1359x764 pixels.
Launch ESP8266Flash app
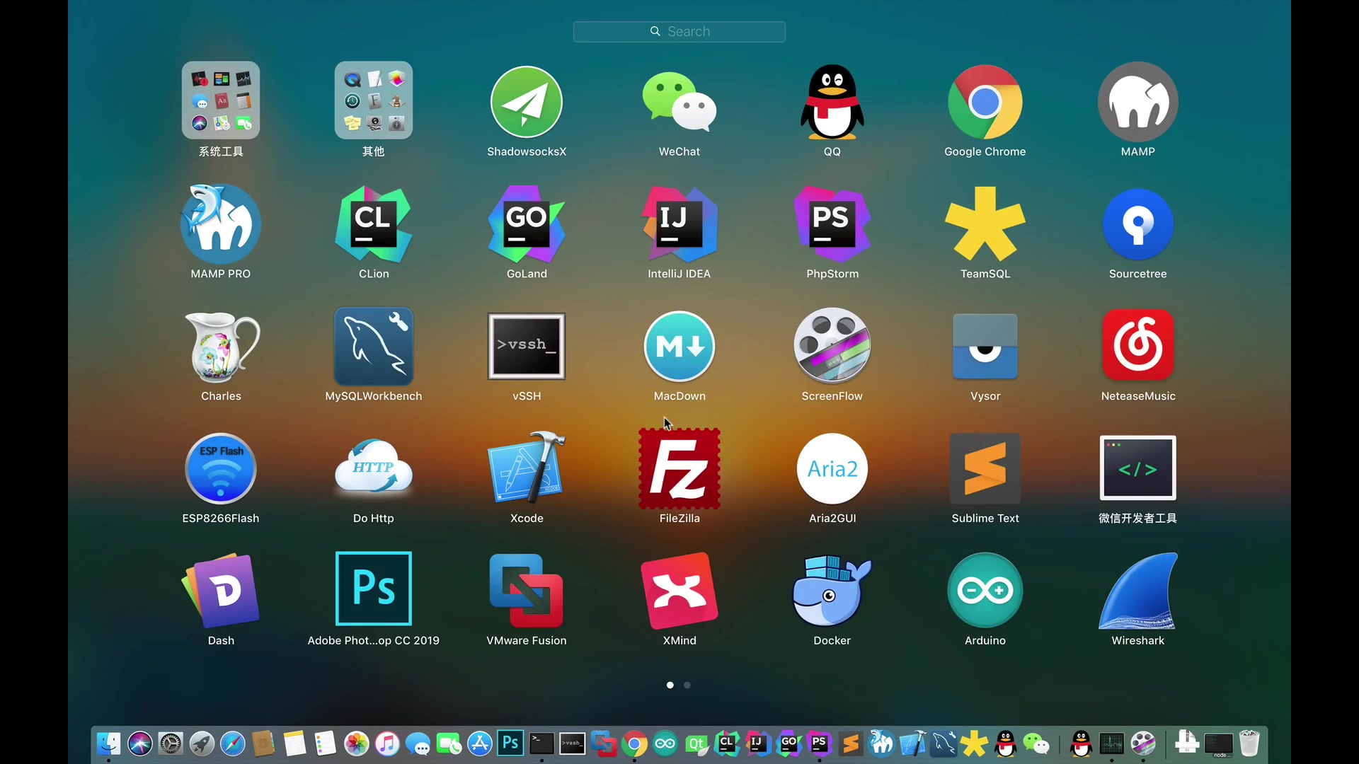[x=221, y=468]
